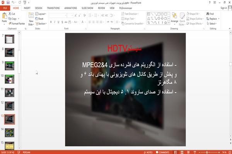Switch to the INSERT tab
The image size is (232, 154).
click(x=27, y=8)
